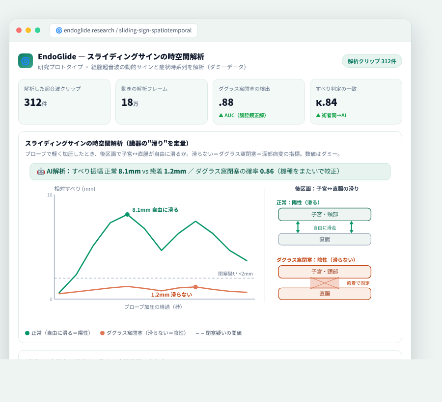Open the すべり判定の一致 κ.84 card

pyautogui.click(x=356, y=101)
